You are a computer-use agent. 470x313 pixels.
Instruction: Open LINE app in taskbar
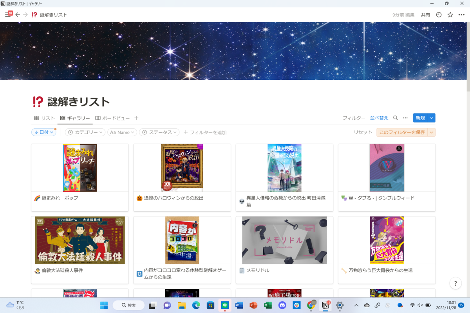(x=225, y=305)
